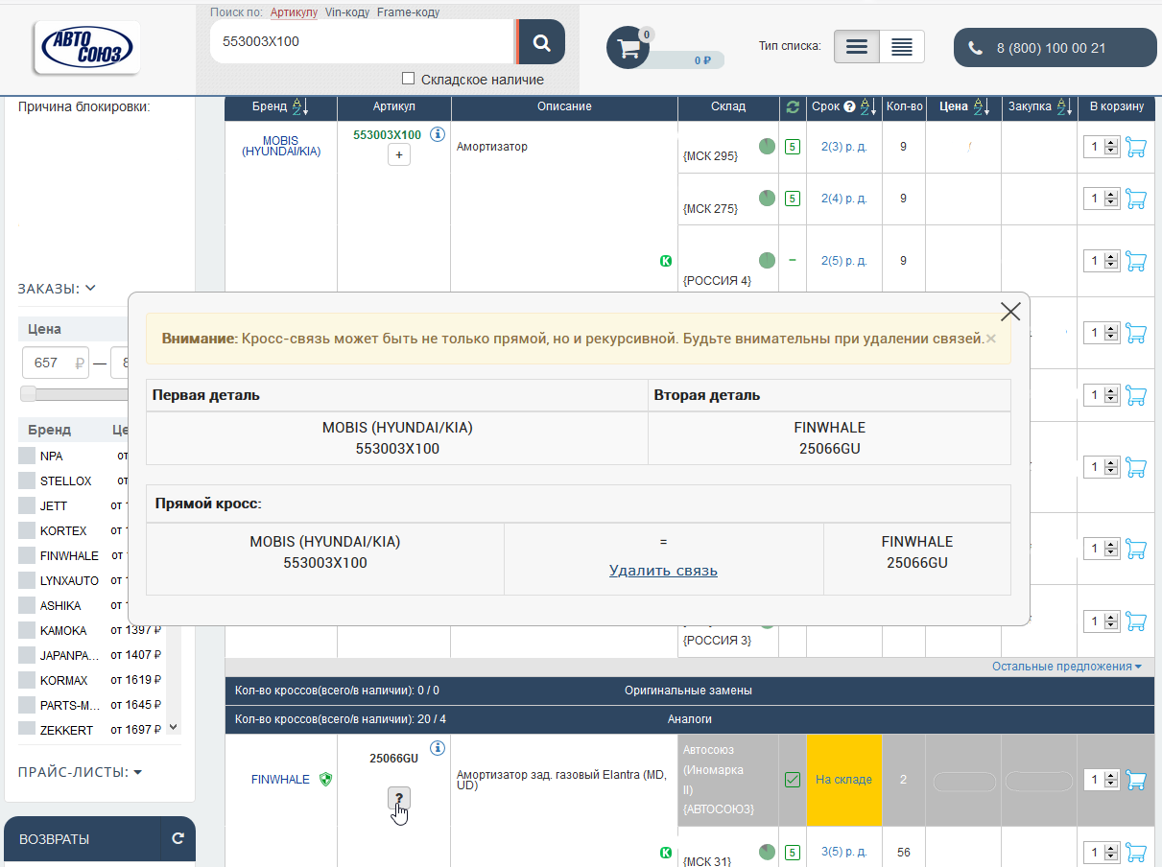
Task: Show Остальные предложения list
Action: 1066,667
